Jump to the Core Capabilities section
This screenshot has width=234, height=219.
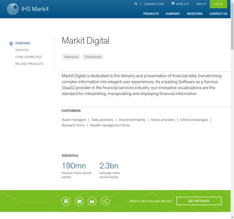28,57
